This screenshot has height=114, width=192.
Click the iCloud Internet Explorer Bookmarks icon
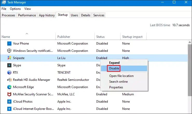coord(9,109)
